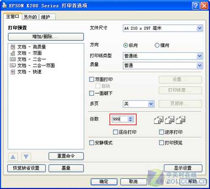Select the 文档 - 高质量 preset icon
Screen dimensions: 210x189
[x=13, y=47]
